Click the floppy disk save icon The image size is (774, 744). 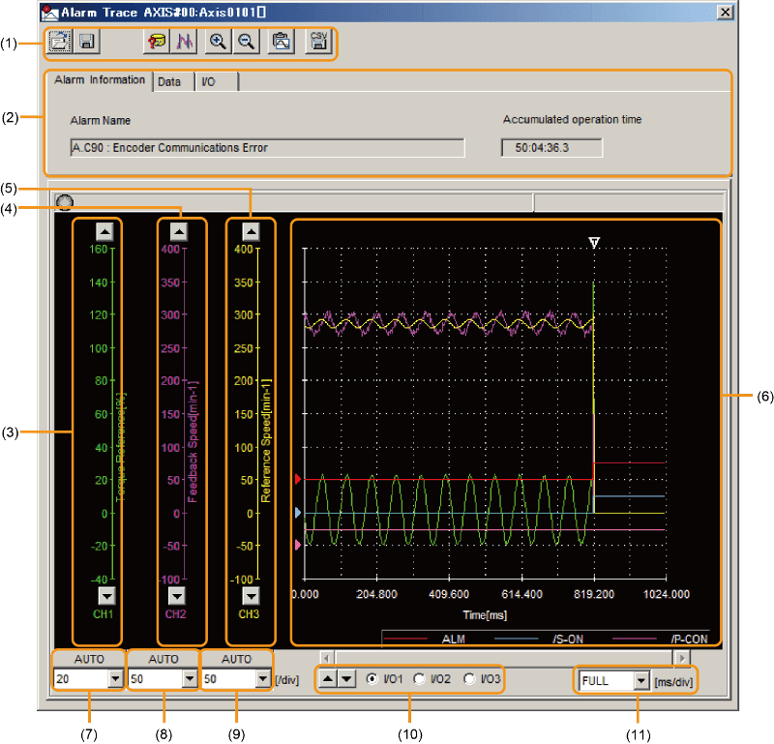pos(86,43)
